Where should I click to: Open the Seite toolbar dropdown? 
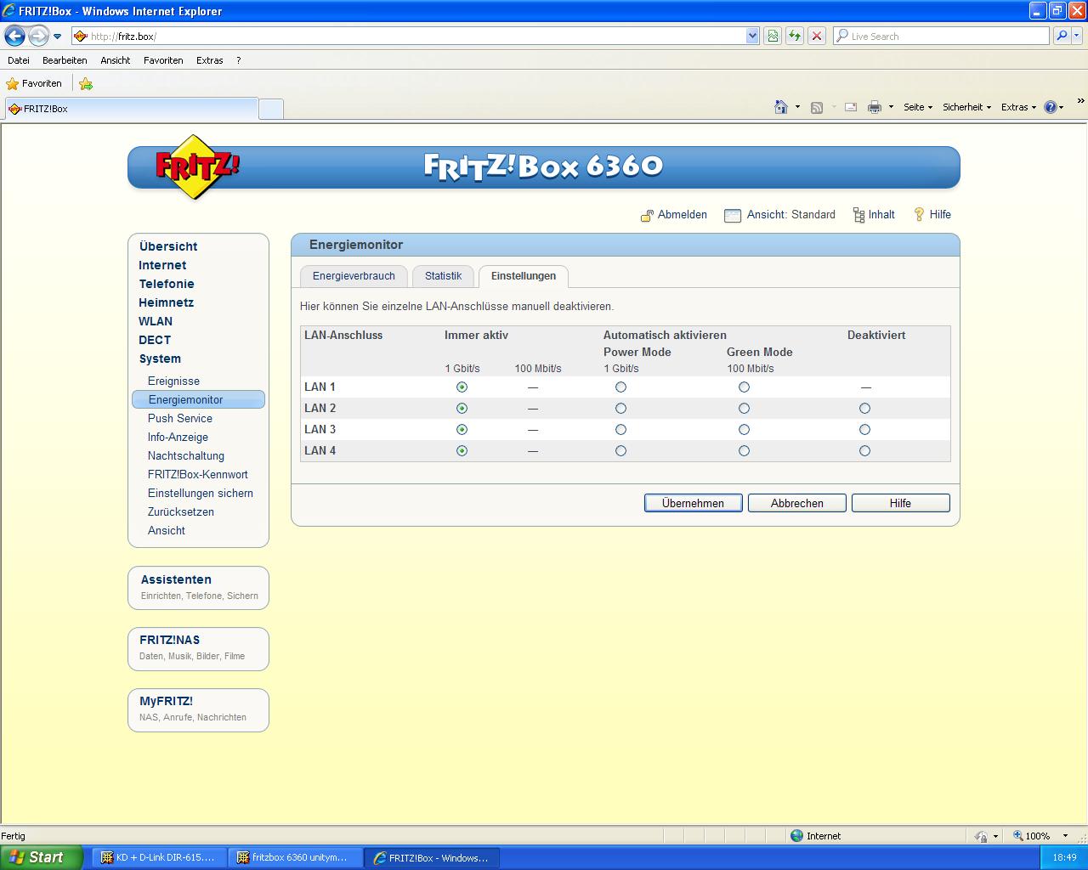click(x=918, y=107)
